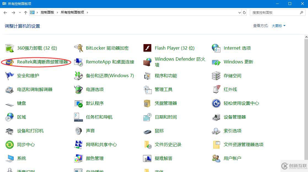
Task: Go back to previous page
Action: point(5,13)
